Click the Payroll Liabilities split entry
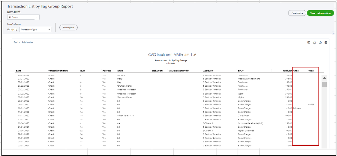The height and width of the screenshot is (156, 337). pyautogui.click(x=246, y=131)
